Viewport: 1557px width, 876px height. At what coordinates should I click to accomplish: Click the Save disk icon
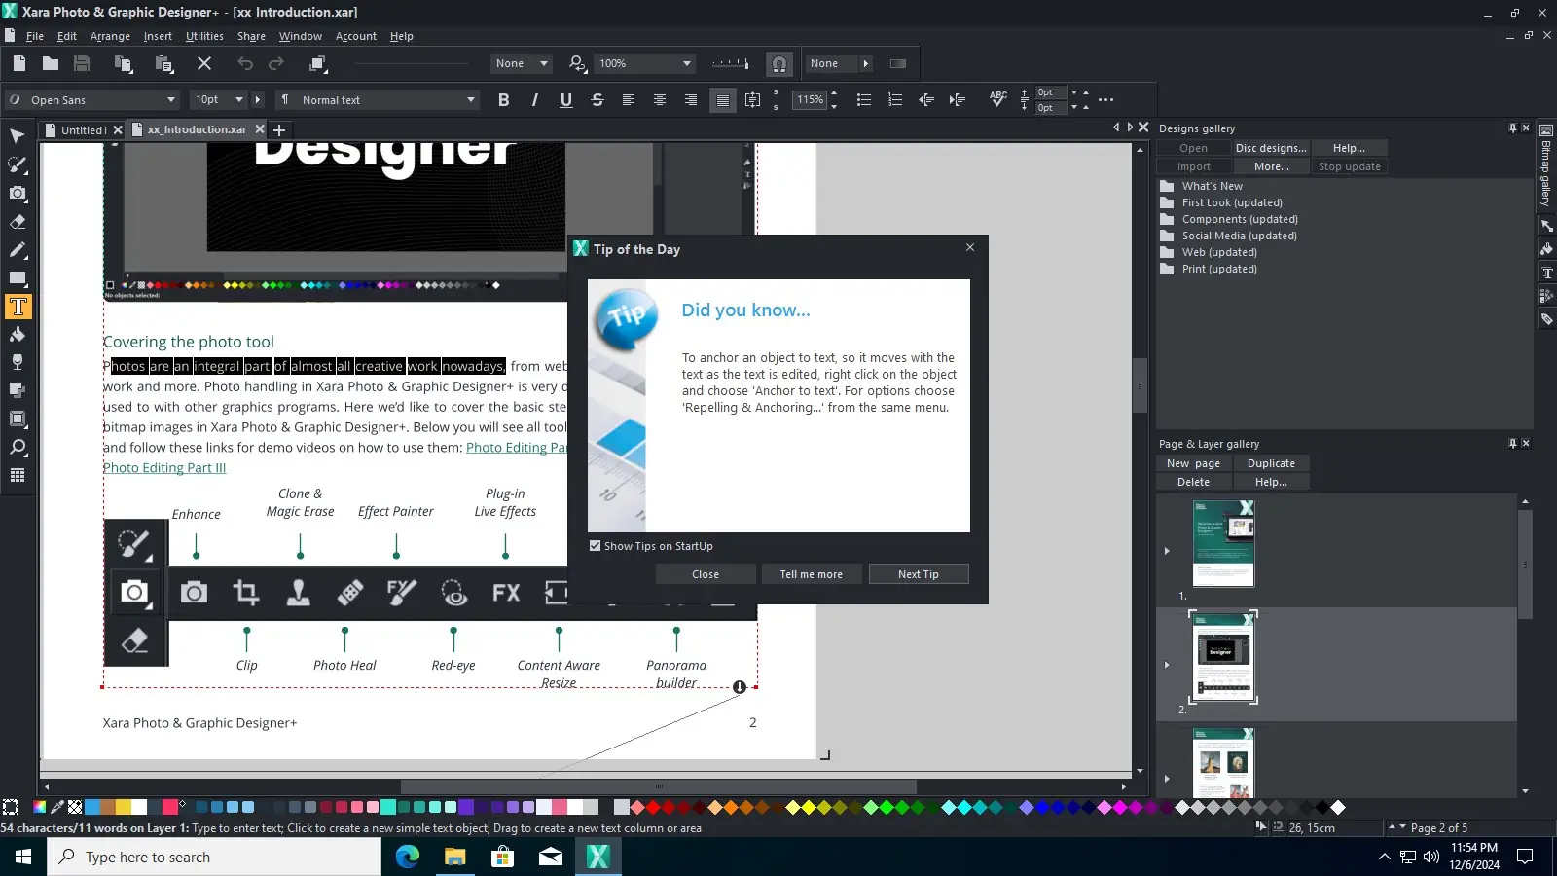click(82, 63)
